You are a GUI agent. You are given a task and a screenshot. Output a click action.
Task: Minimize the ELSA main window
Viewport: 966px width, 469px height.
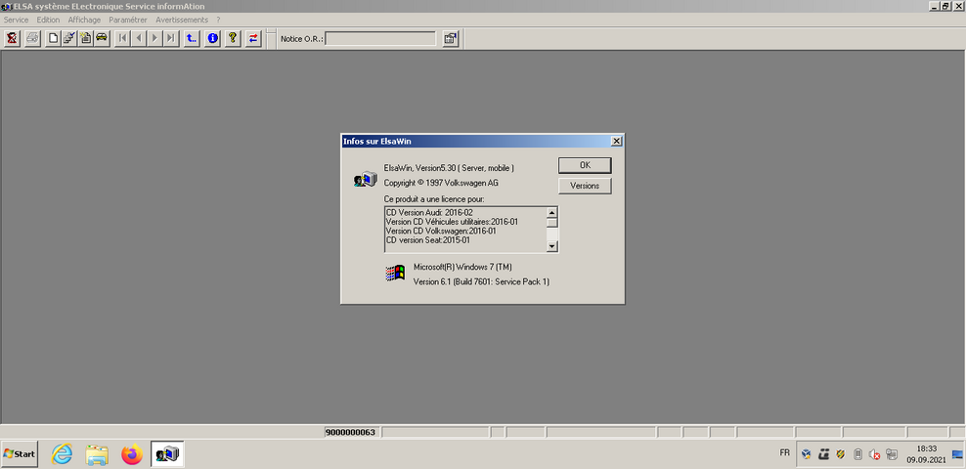934,6
